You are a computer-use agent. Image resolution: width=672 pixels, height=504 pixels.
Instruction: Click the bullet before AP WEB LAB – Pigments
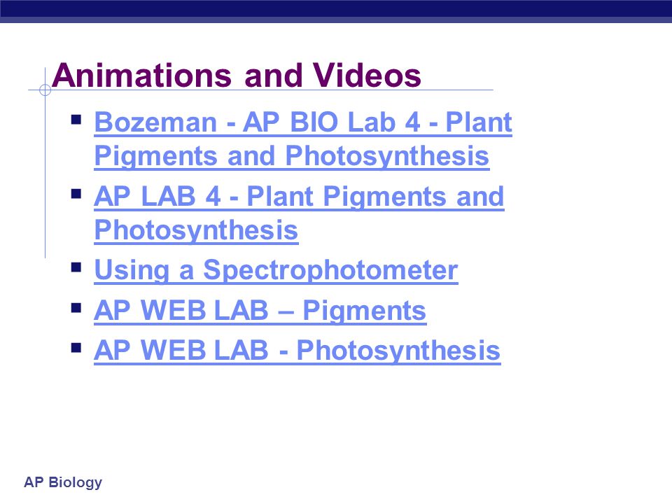[76, 308]
